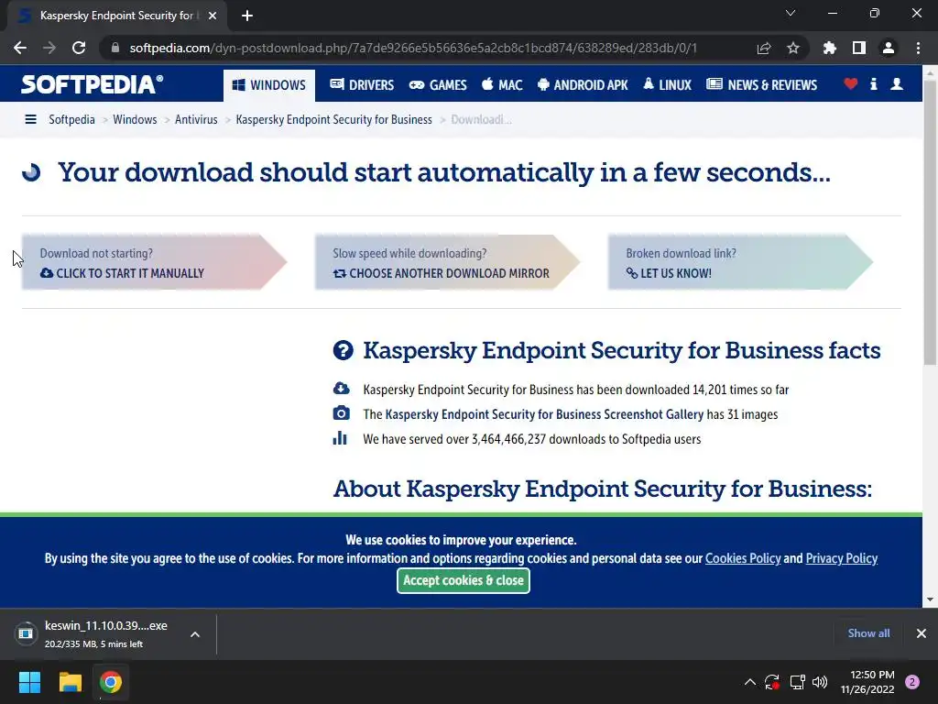Click the scrollbar down arrow
This screenshot has width=938, height=704.
pyautogui.click(x=930, y=599)
